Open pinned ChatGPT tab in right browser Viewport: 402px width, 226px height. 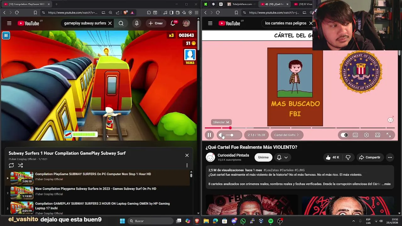221,4
